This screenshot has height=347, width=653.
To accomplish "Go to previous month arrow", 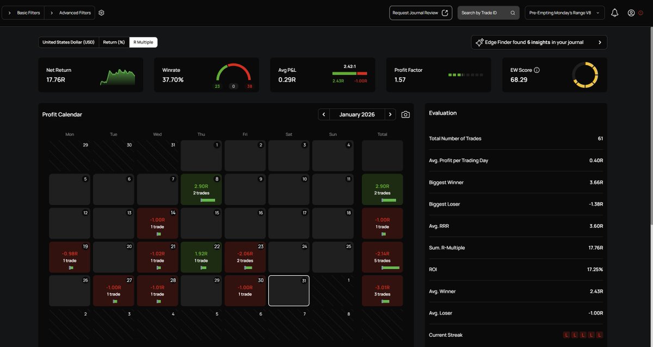I will click(324, 114).
